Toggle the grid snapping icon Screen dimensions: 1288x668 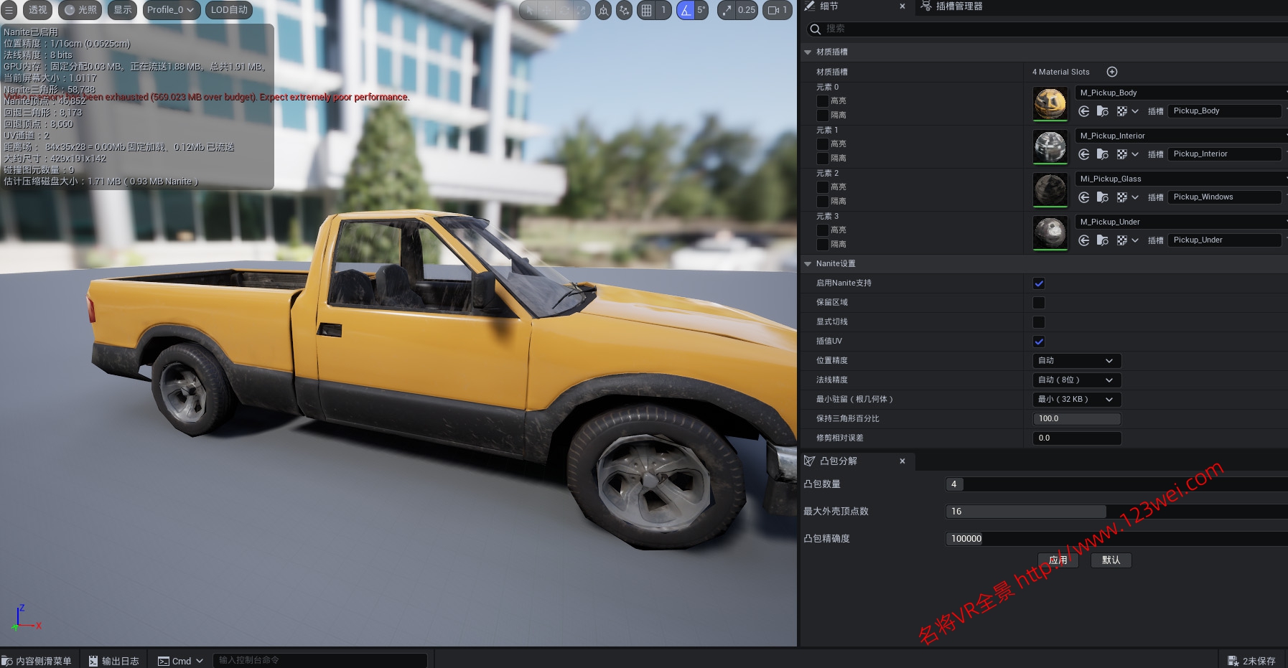tap(647, 10)
